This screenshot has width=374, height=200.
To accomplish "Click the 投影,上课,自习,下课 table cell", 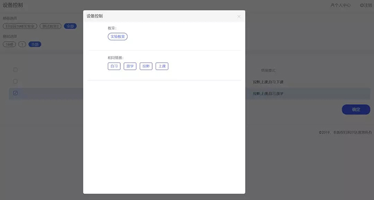I will [268, 82].
